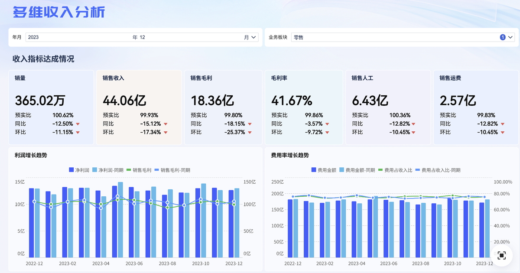Click the blue selection count badge 1
520x273 pixels.
503,37
